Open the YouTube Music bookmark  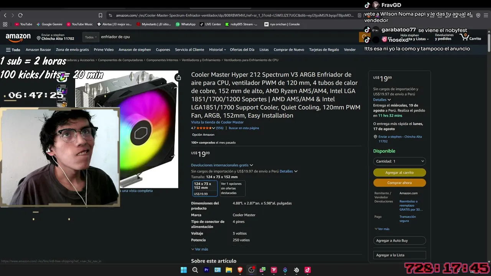(x=80, y=24)
